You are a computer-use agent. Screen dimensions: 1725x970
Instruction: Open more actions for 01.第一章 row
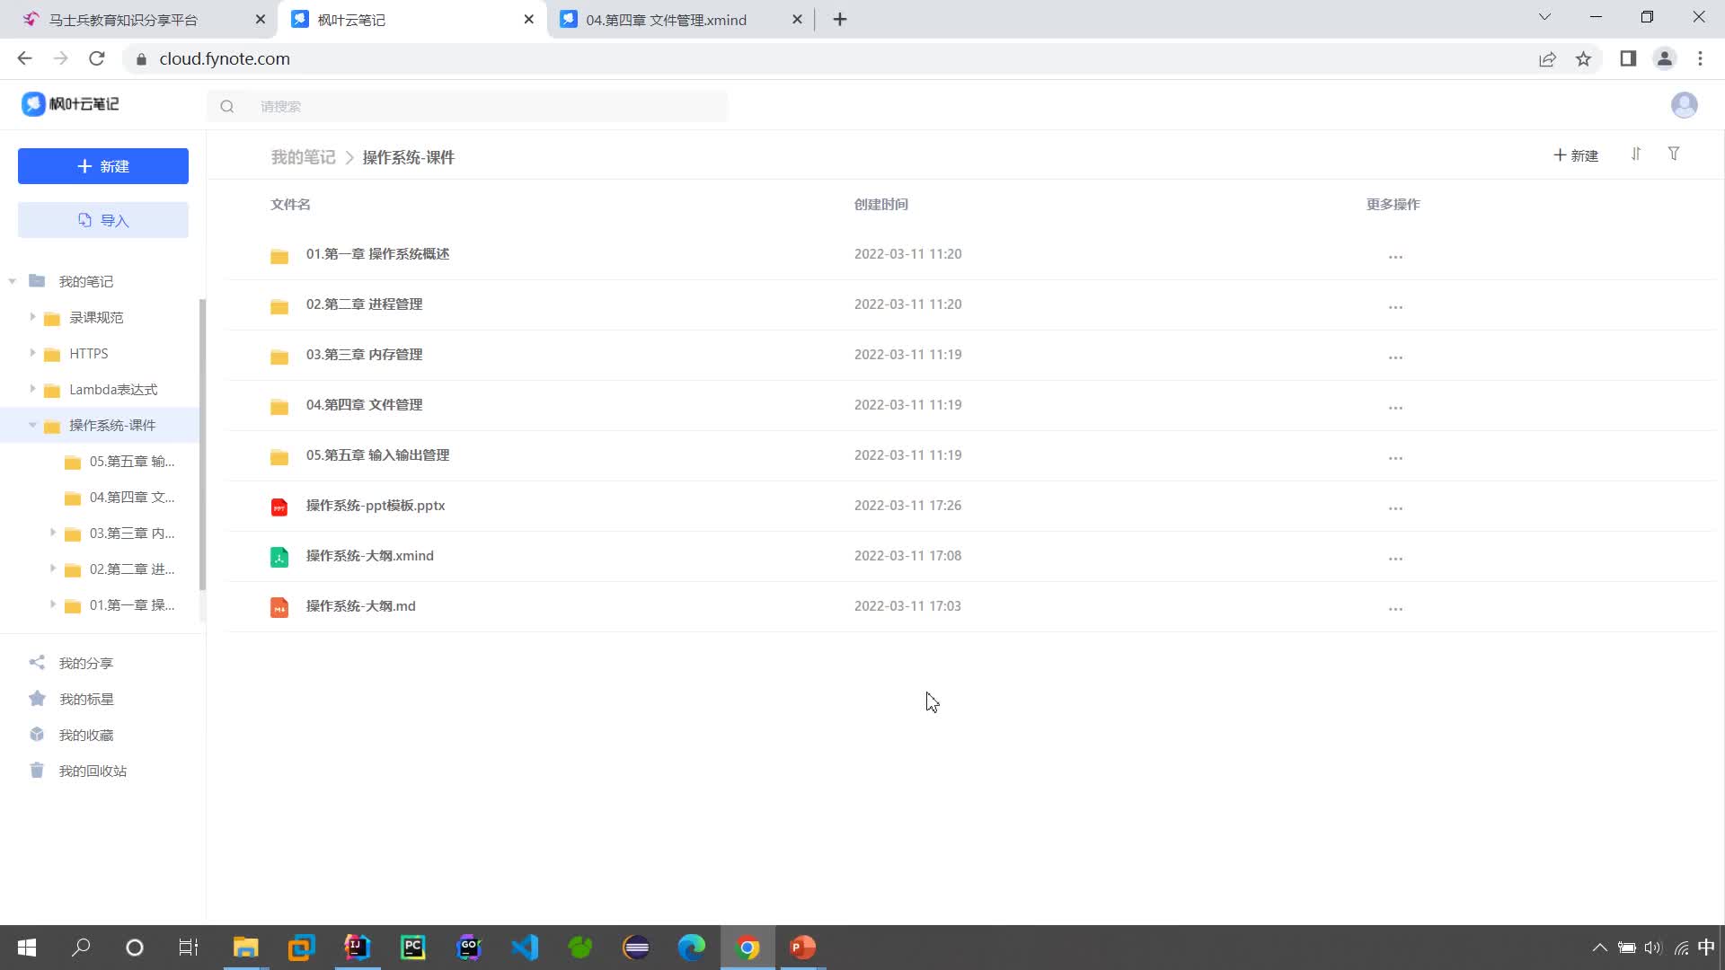point(1395,257)
